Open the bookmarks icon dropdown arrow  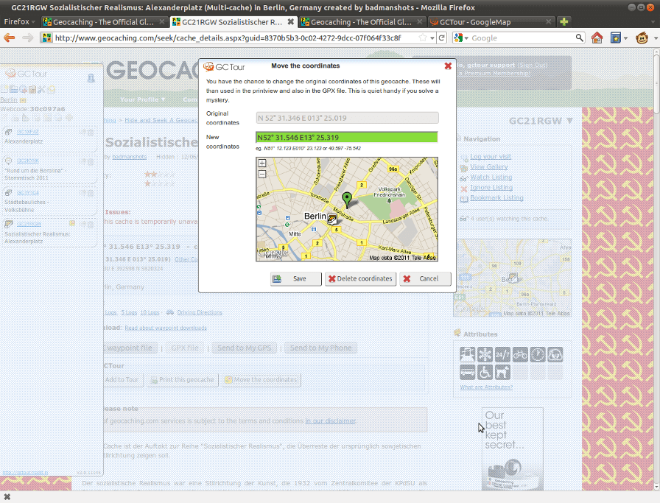(625, 38)
